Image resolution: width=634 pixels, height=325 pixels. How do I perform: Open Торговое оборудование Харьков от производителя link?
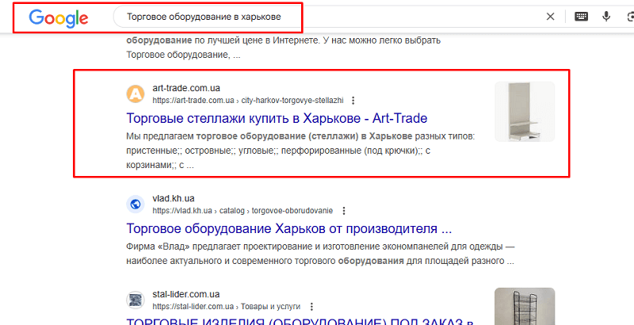coord(289,229)
